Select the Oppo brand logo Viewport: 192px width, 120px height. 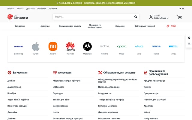(x=122, y=46)
